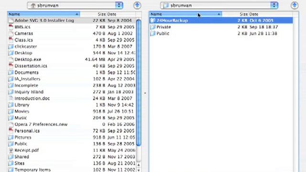Click the Movies folder icon
The image size is (306, 172).
click(11, 111)
